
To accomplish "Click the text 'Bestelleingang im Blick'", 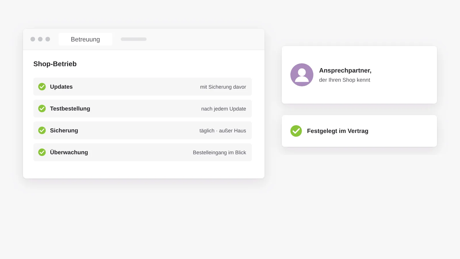I will pyautogui.click(x=219, y=153).
